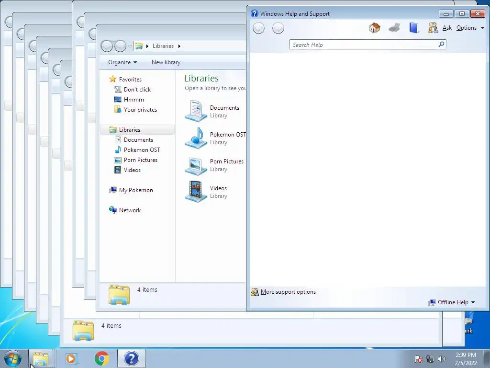Click the Videos library film icon
Viewport: 490px width, 368px height.
(196, 192)
